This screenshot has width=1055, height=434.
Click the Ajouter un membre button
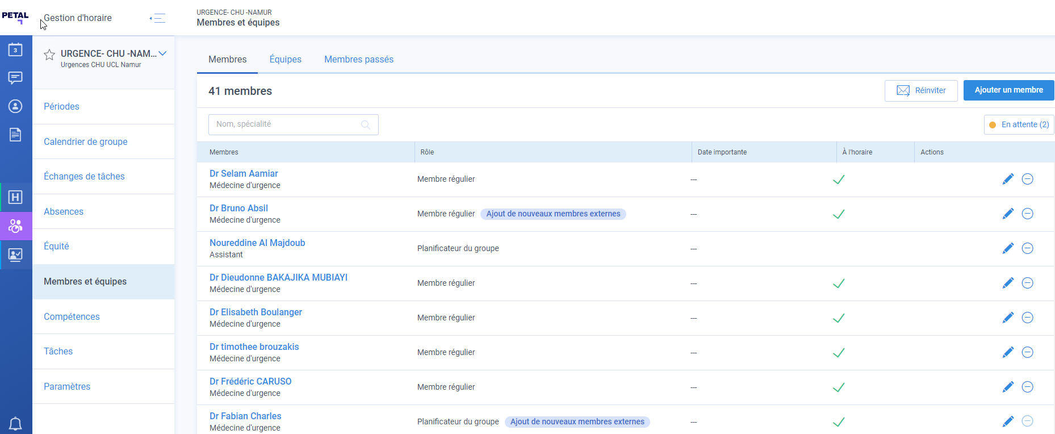pyautogui.click(x=1008, y=90)
